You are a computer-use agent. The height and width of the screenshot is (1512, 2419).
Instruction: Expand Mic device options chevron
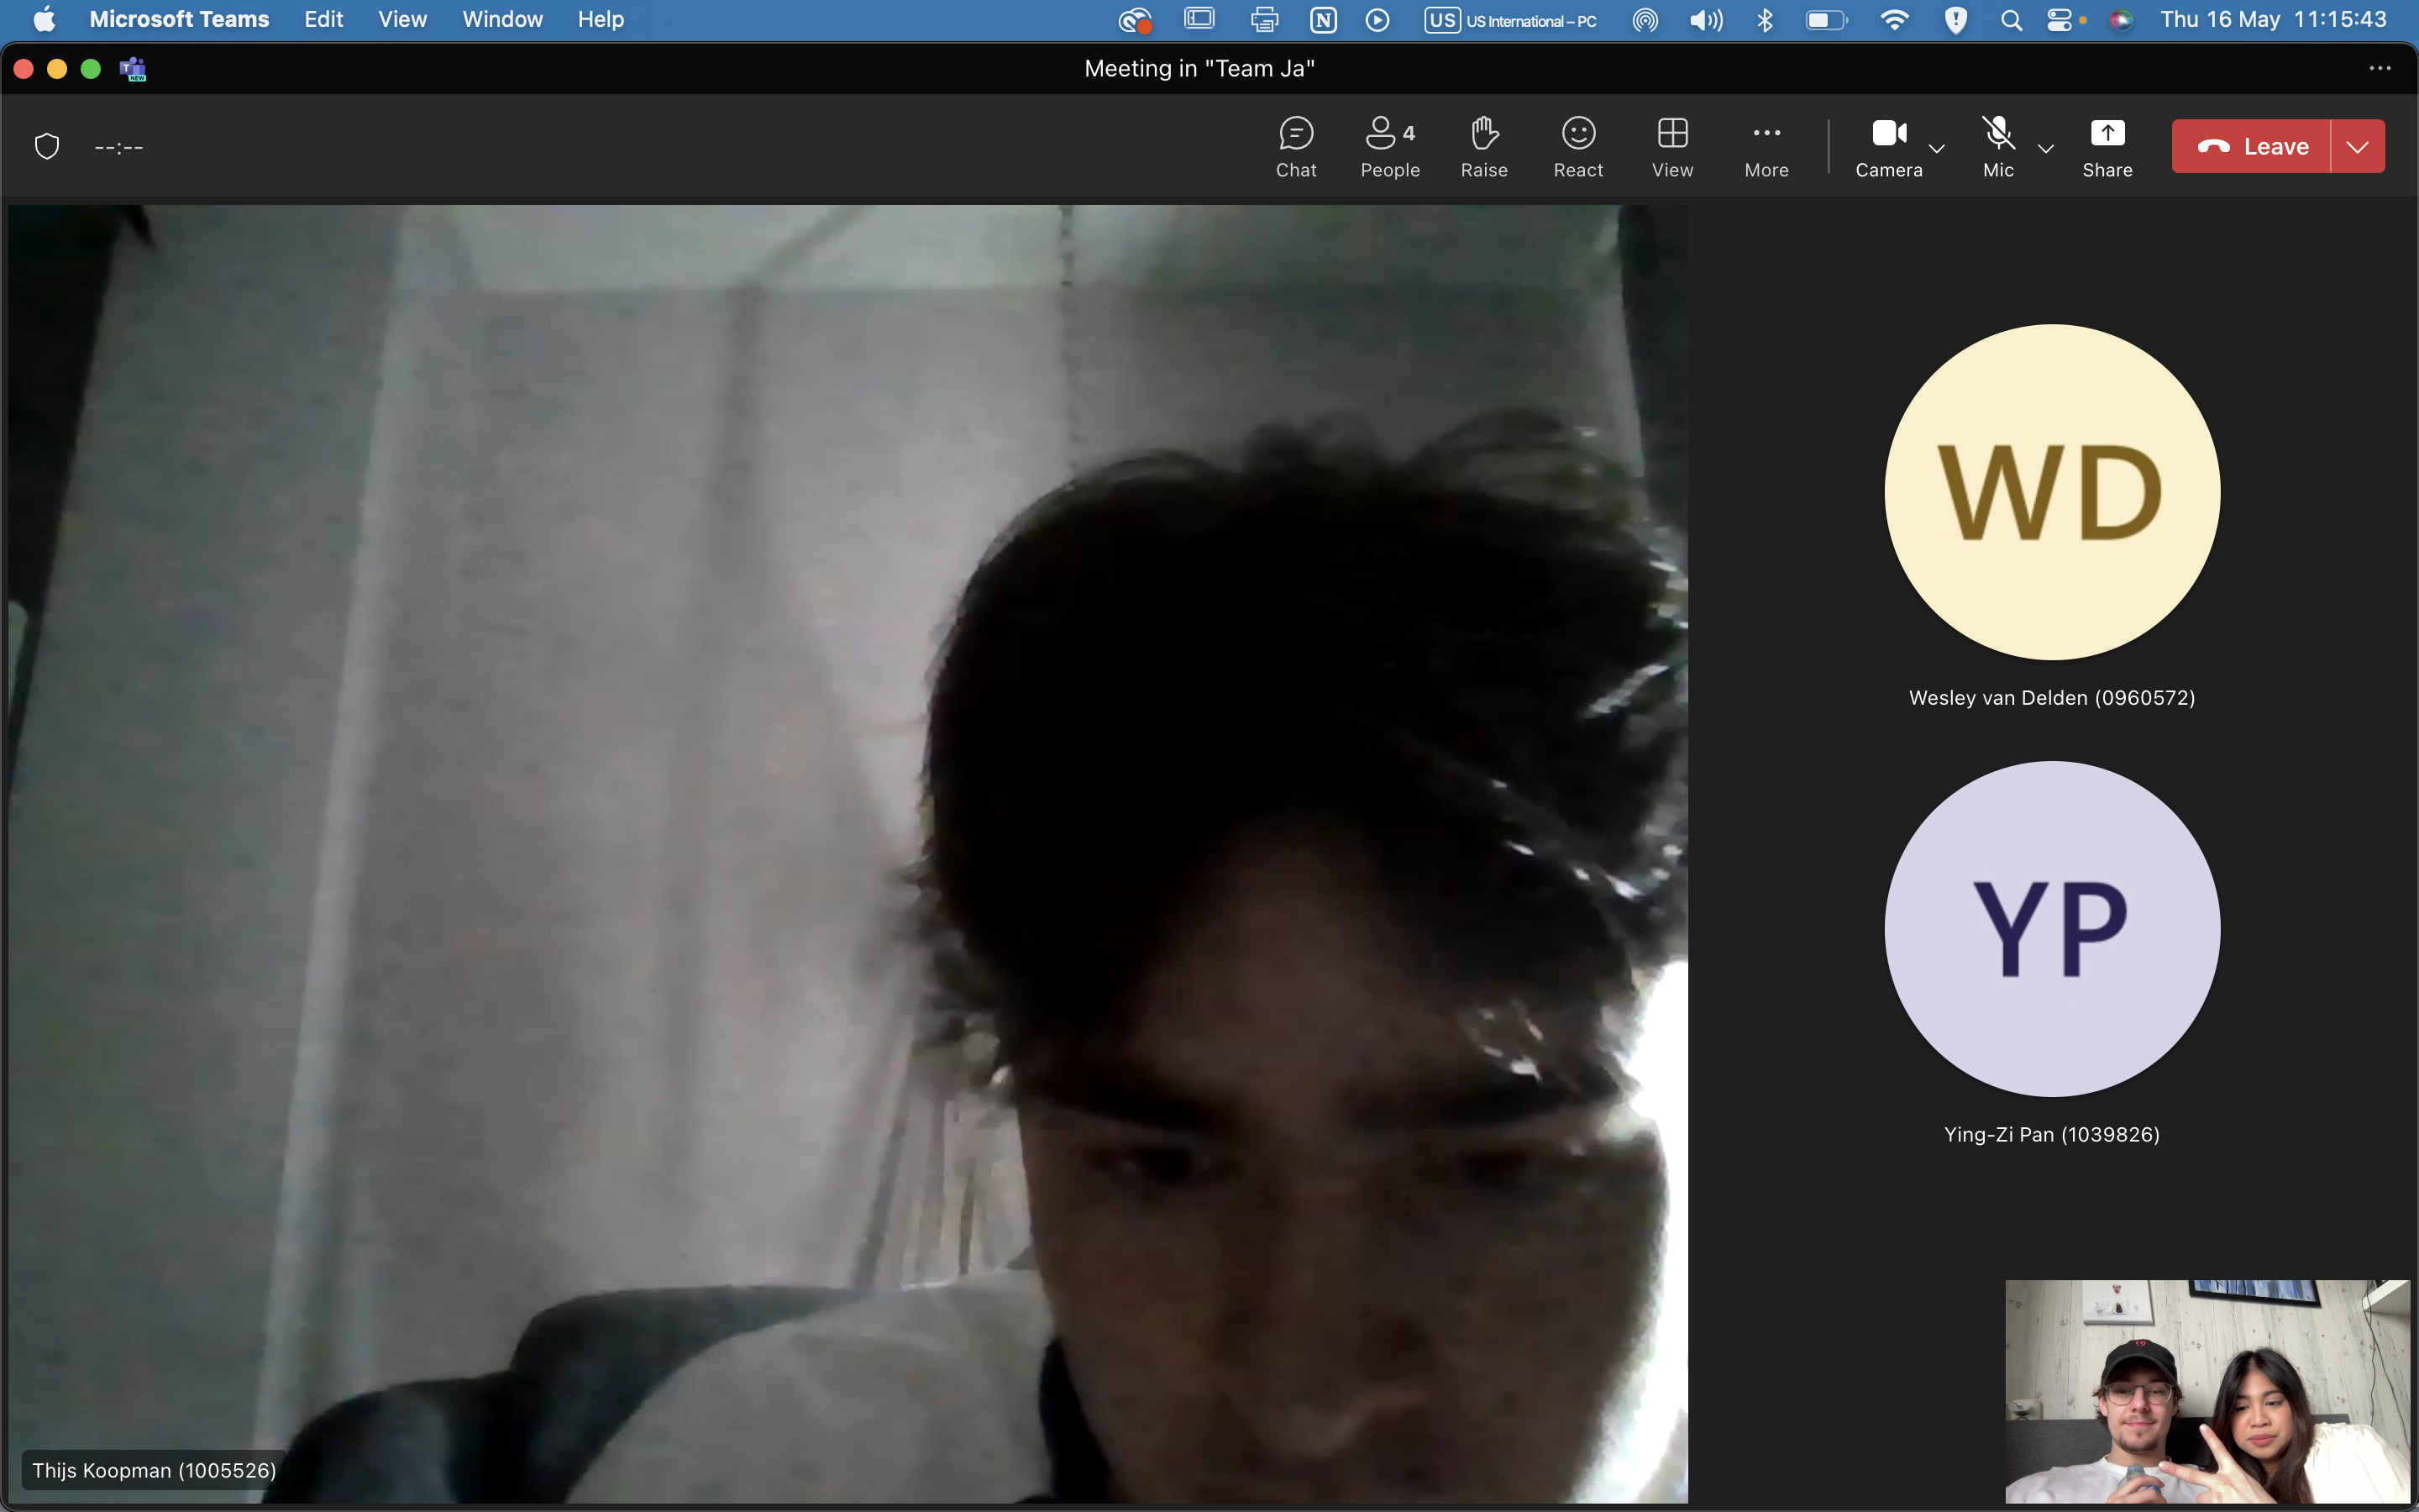click(2045, 148)
